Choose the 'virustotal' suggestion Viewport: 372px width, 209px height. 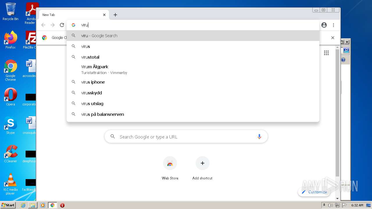click(193, 57)
